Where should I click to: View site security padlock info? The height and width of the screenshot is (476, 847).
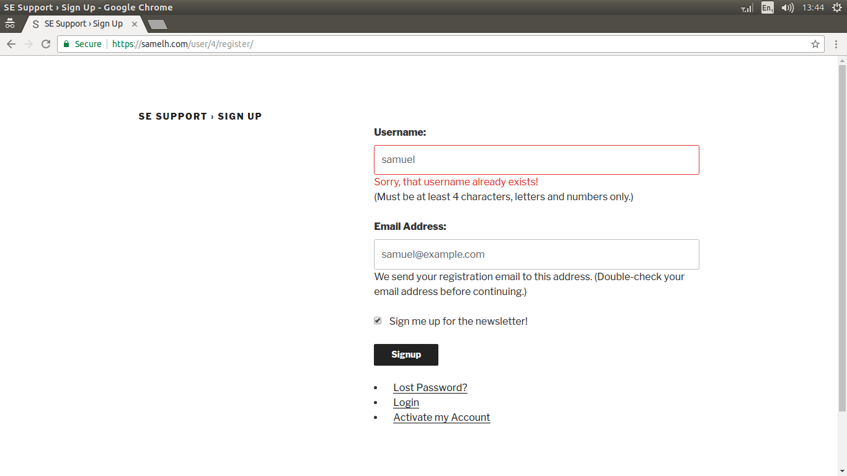[66, 44]
